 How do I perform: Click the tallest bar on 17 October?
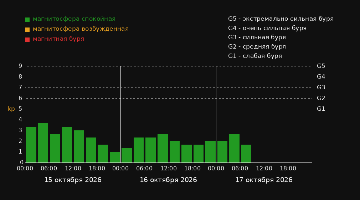click(234, 148)
